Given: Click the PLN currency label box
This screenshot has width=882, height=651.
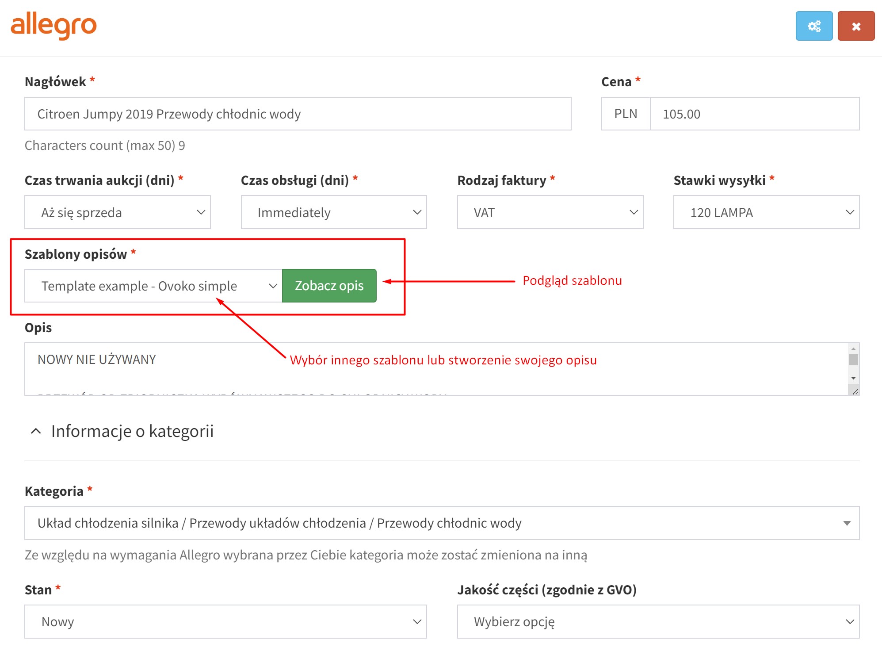Looking at the screenshot, I should click(x=625, y=114).
